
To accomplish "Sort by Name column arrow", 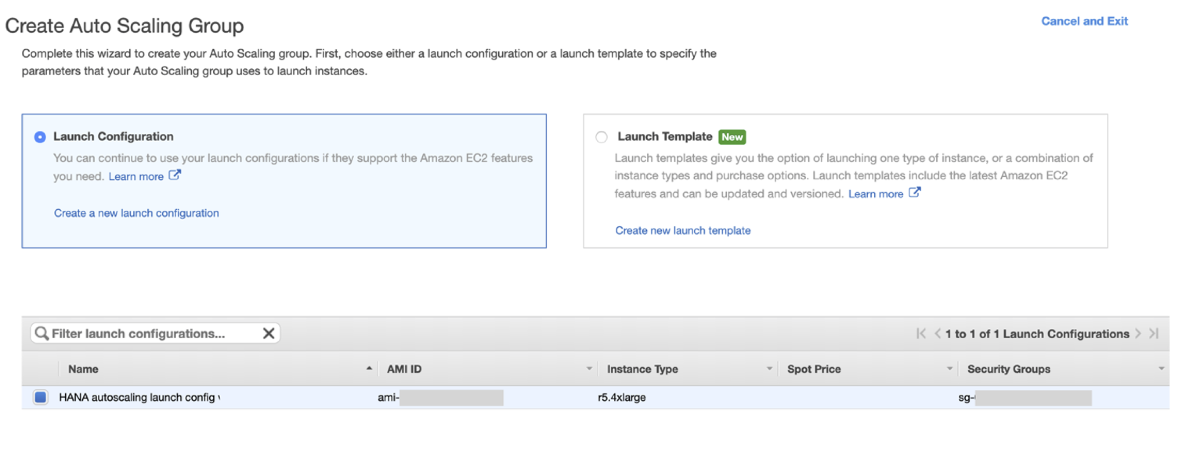I will 369,368.
